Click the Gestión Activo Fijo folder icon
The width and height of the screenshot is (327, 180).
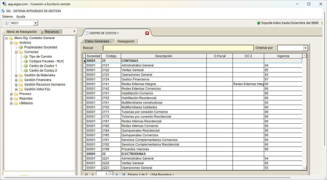coord(21,89)
